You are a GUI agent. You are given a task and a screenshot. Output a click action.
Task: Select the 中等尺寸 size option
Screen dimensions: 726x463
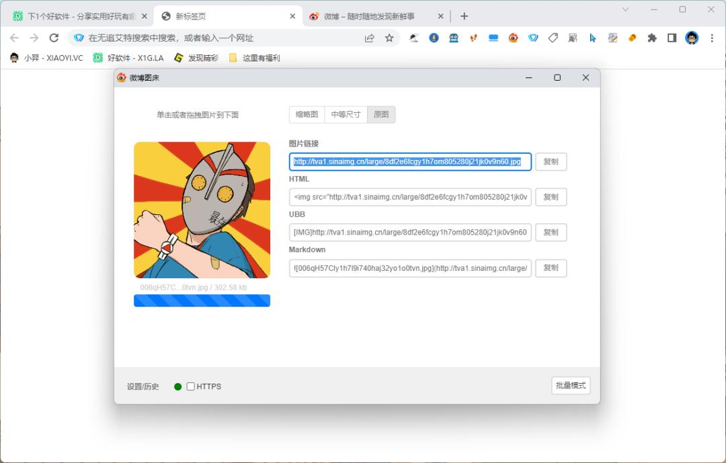coord(345,114)
